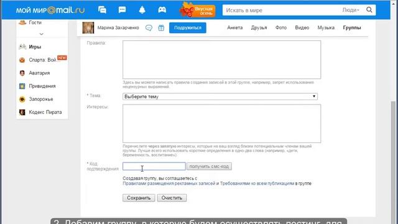The height and width of the screenshot is (224, 398).
Task: Click into the Интересы text area
Action: (221, 124)
